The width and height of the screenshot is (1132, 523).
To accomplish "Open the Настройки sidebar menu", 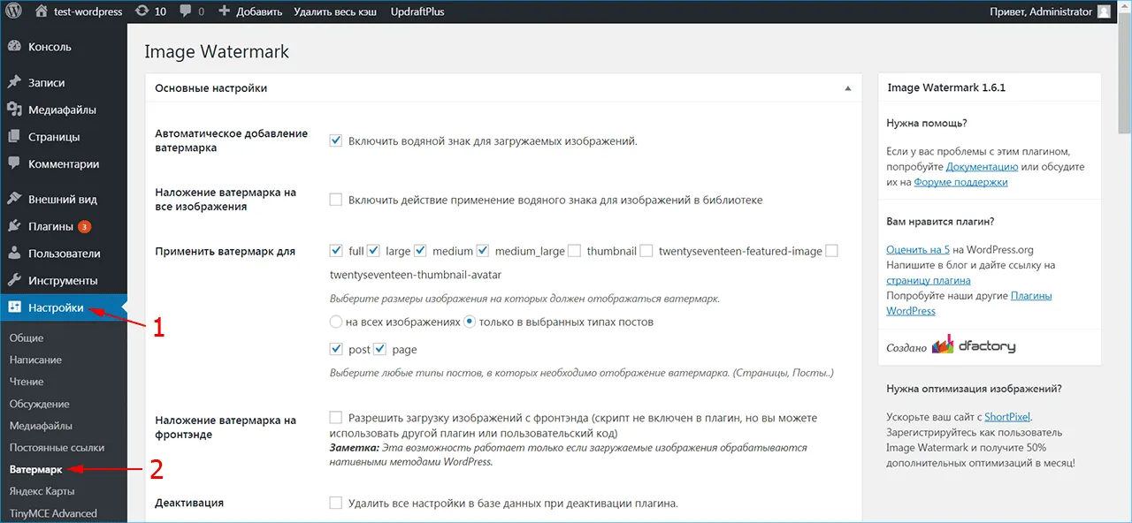I will coord(64,307).
